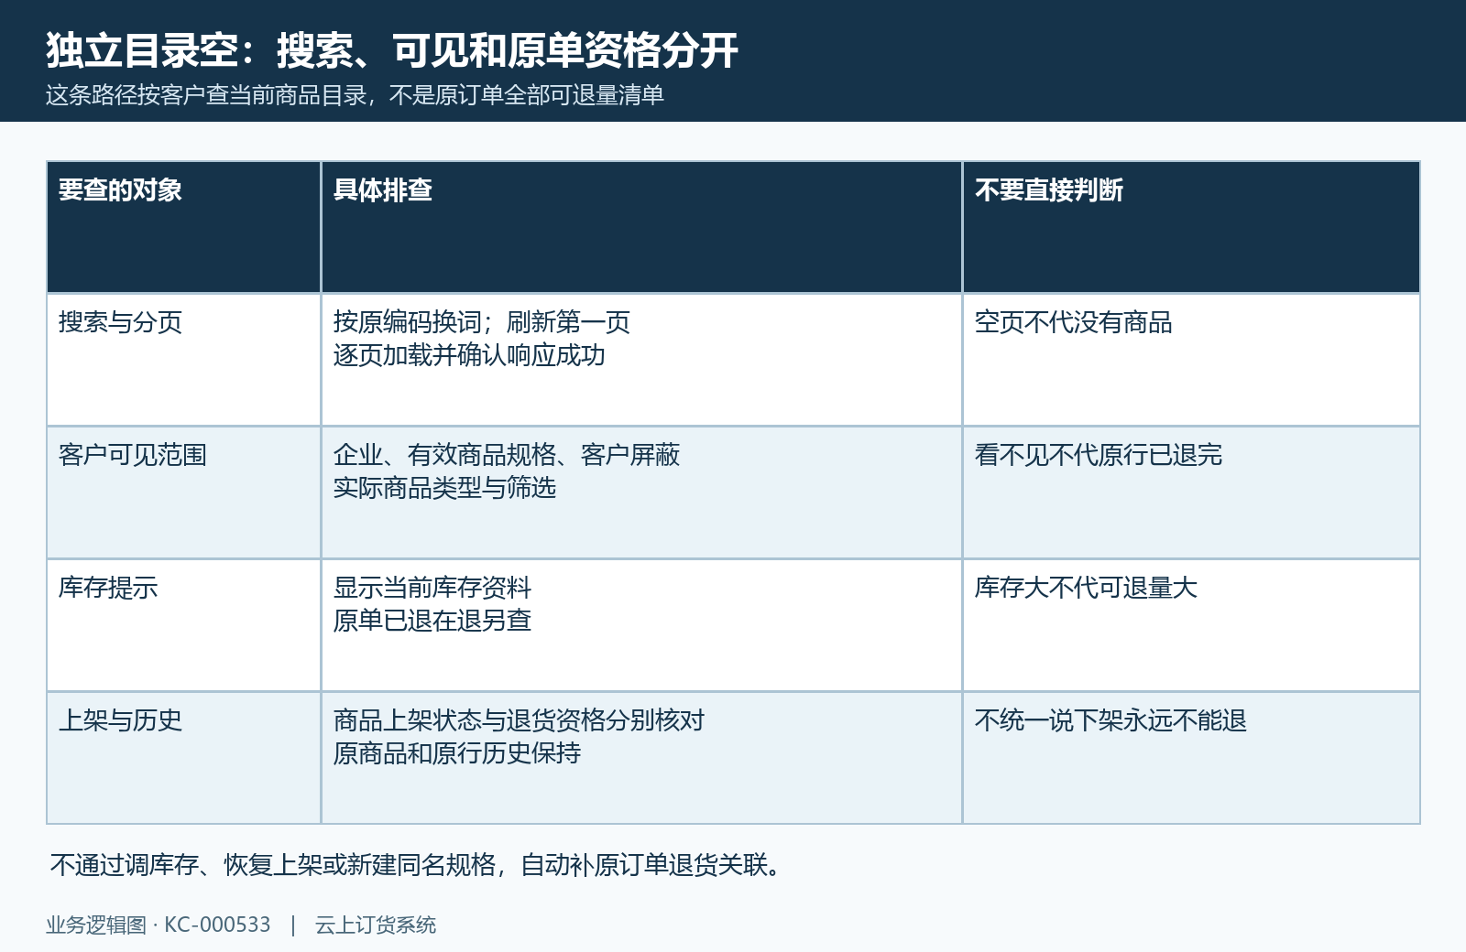This screenshot has width=1466, height=952.
Task: Select the cell 不统一说下架永远不能退
Action: click(x=1191, y=758)
